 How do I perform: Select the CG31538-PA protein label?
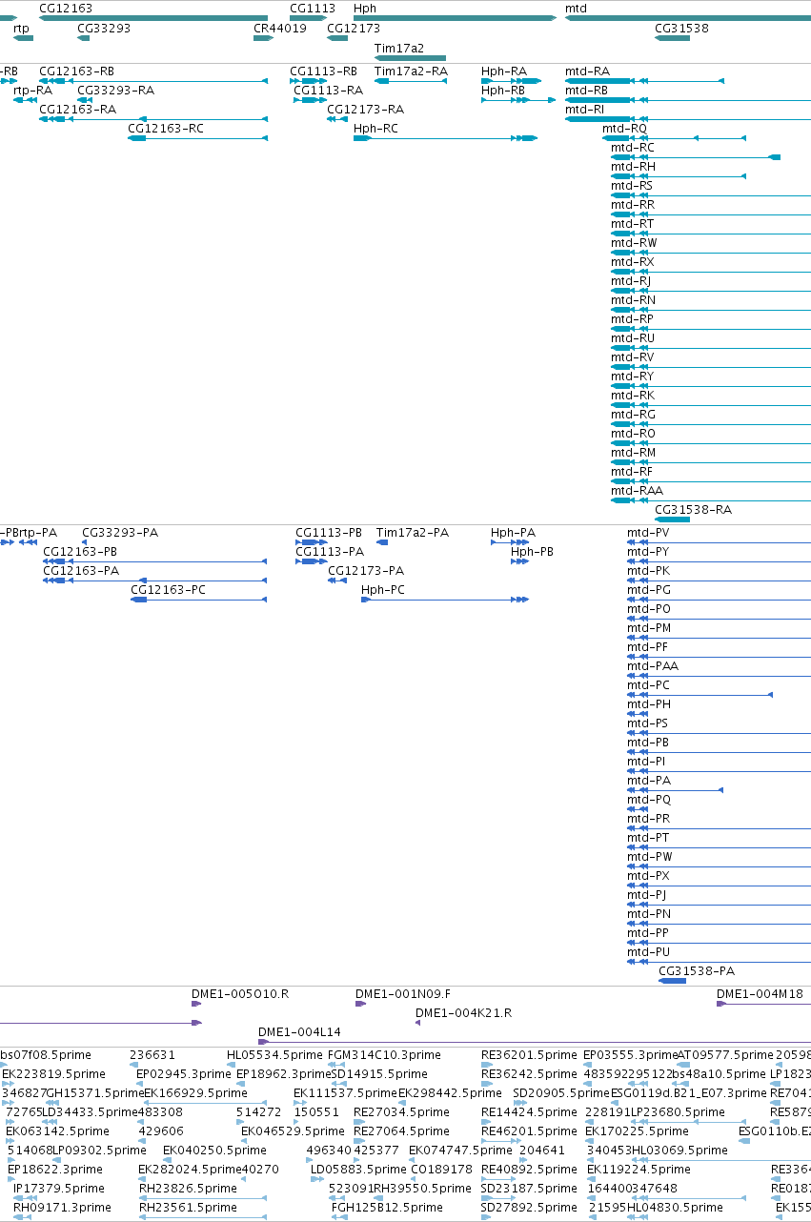tap(697, 971)
